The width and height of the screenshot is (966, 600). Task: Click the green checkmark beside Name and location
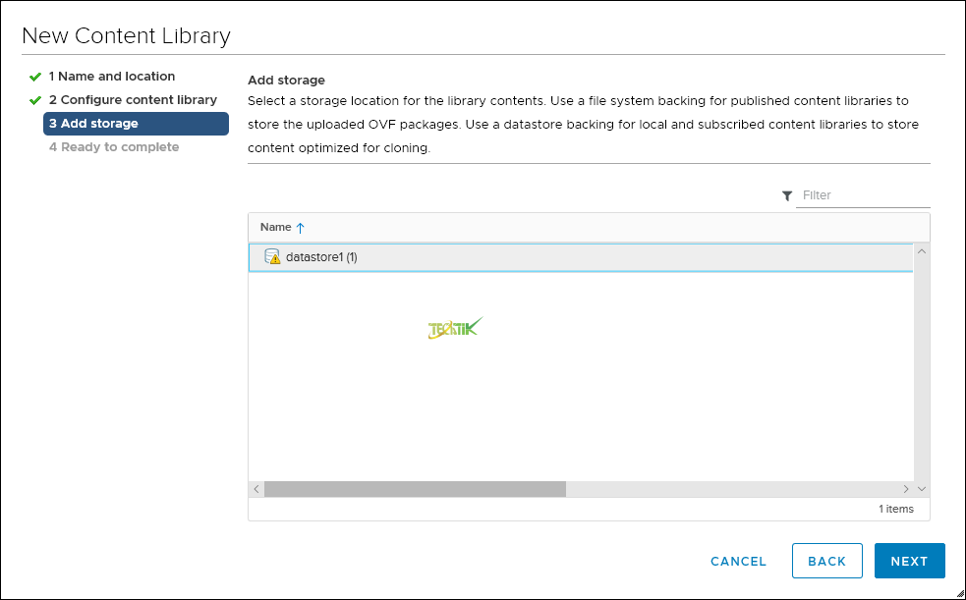(x=35, y=77)
